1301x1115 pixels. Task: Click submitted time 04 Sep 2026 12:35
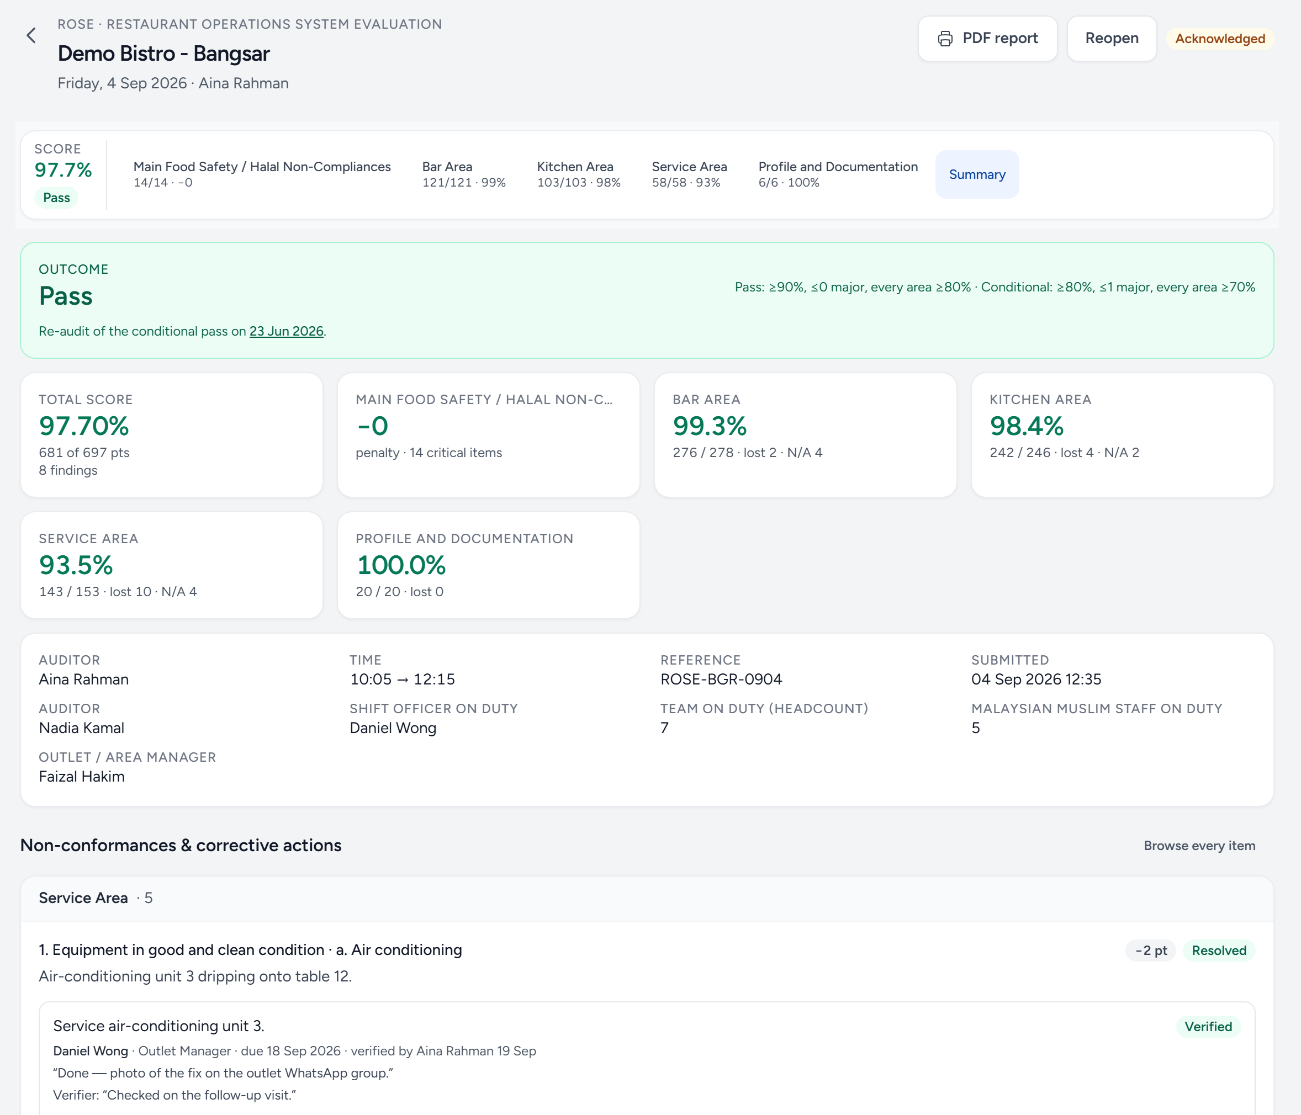point(1036,679)
